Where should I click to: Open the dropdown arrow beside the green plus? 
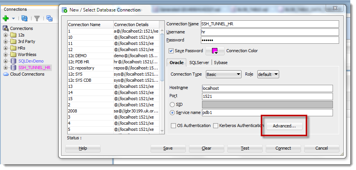pyautogui.click(x=13, y=18)
